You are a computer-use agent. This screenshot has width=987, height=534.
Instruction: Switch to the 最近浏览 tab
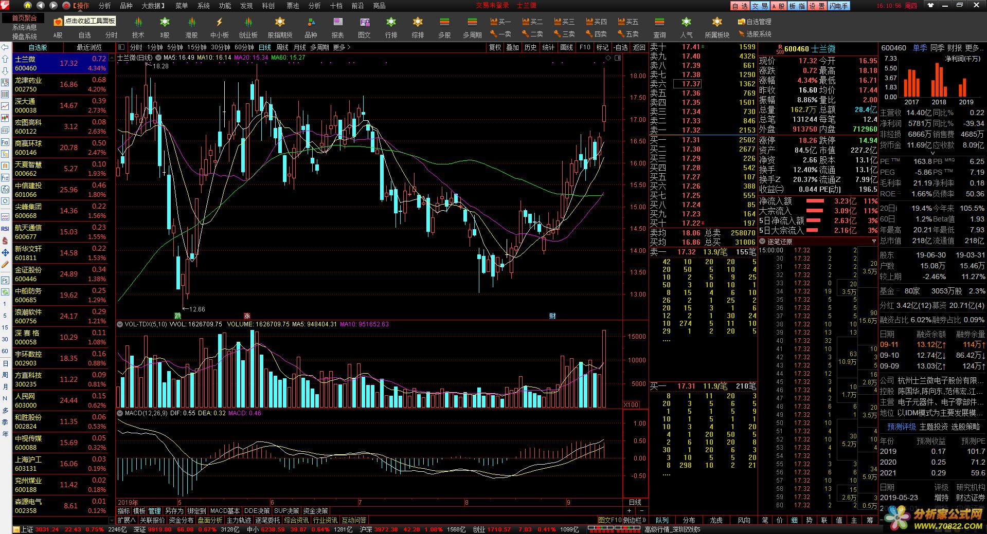pyautogui.click(x=89, y=47)
